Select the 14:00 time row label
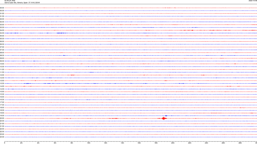The width and height of the screenshot is (257, 144). 2,86
